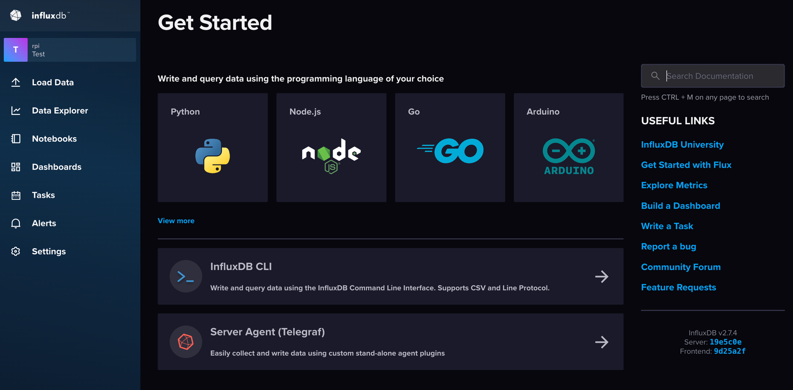Click the search magnifier icon

[655, 76]
